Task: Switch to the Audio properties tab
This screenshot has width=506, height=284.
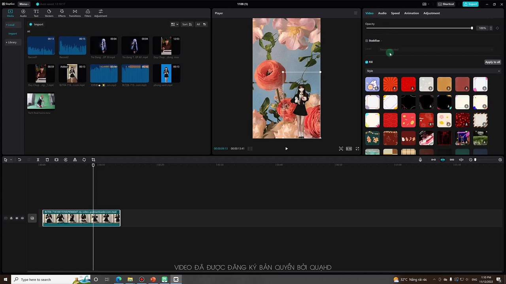Action: click(382, 13)
